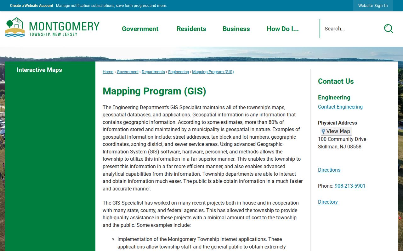The height and width of the screenshot is (251, 403).
Task: Click the Mapping Program (GIS) heading
Action: (154, 91)
